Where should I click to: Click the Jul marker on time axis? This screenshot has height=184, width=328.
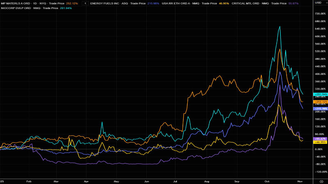tap(176, 180)
